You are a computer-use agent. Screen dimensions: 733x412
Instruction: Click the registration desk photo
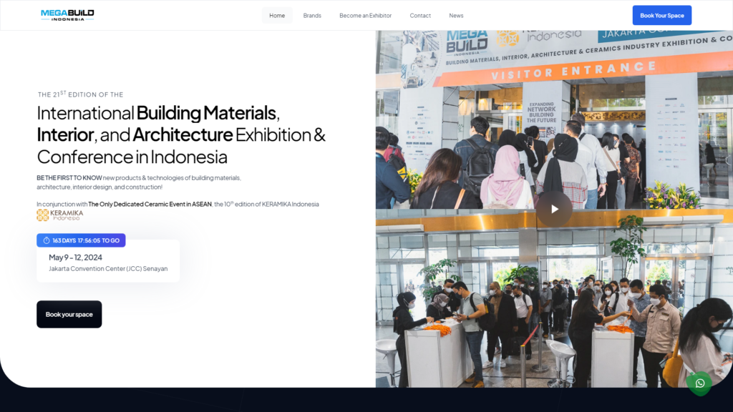[x=554, y=298]
